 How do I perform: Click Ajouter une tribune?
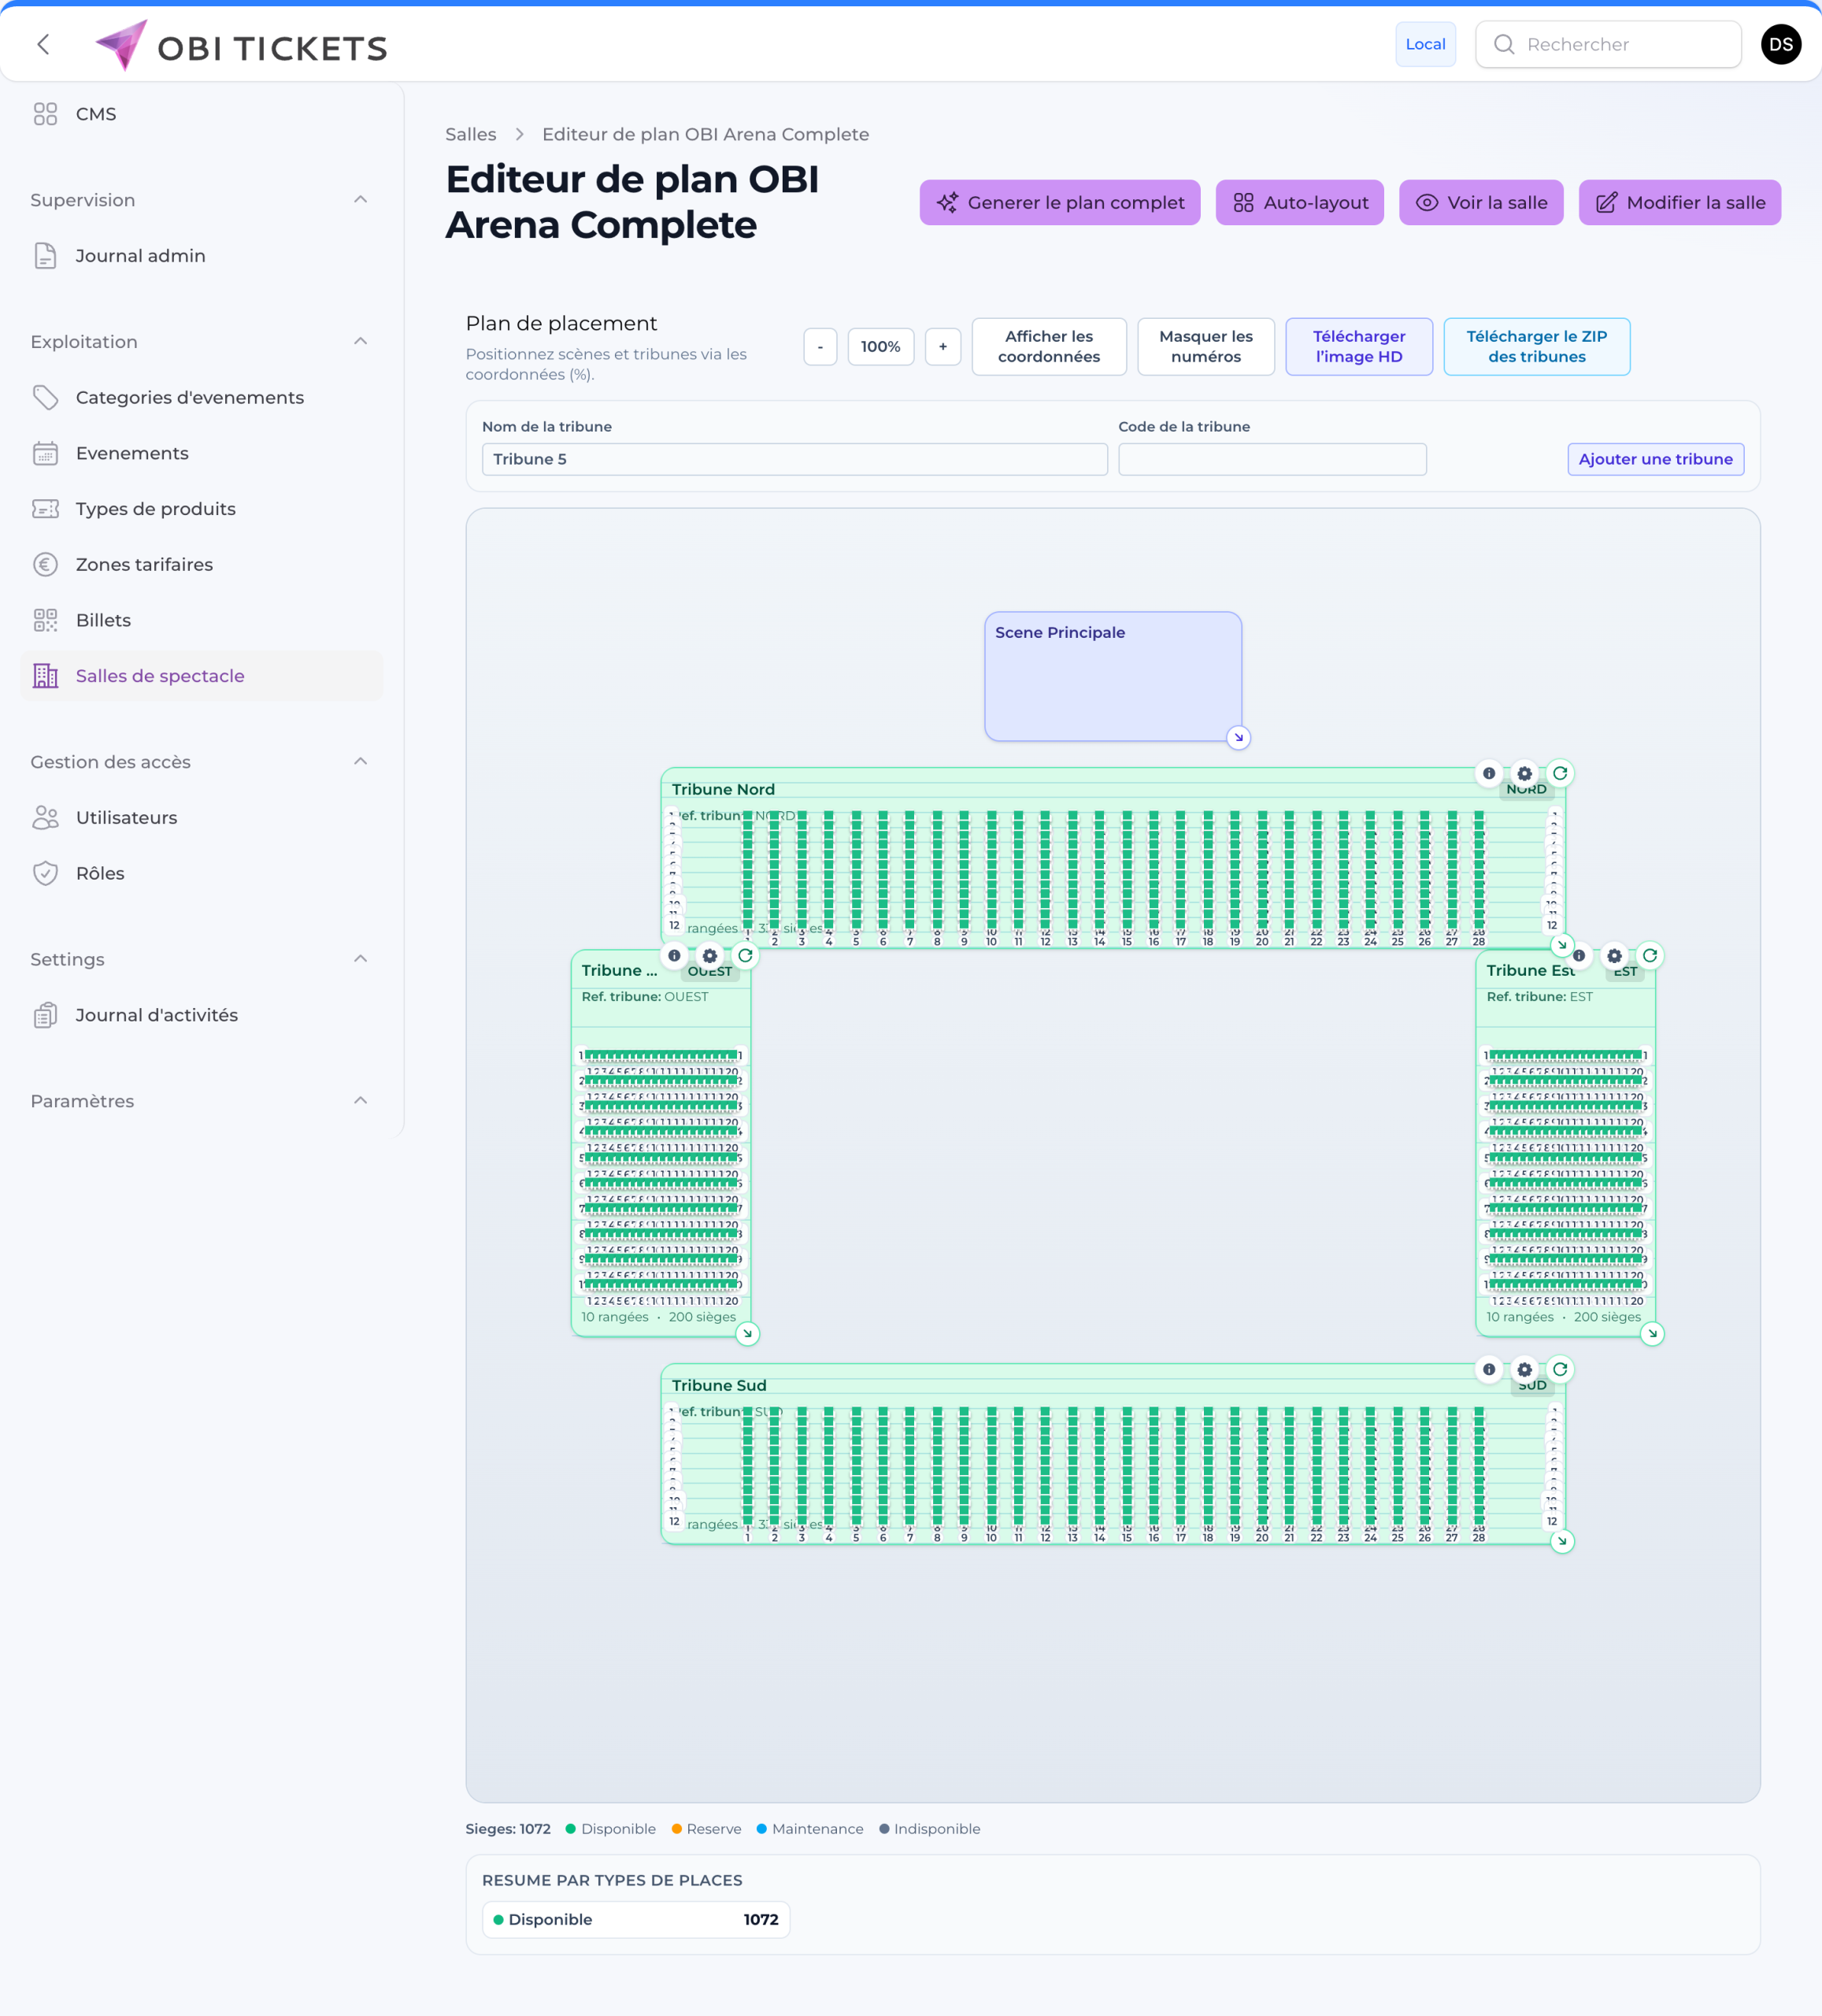pos(1655,459)
